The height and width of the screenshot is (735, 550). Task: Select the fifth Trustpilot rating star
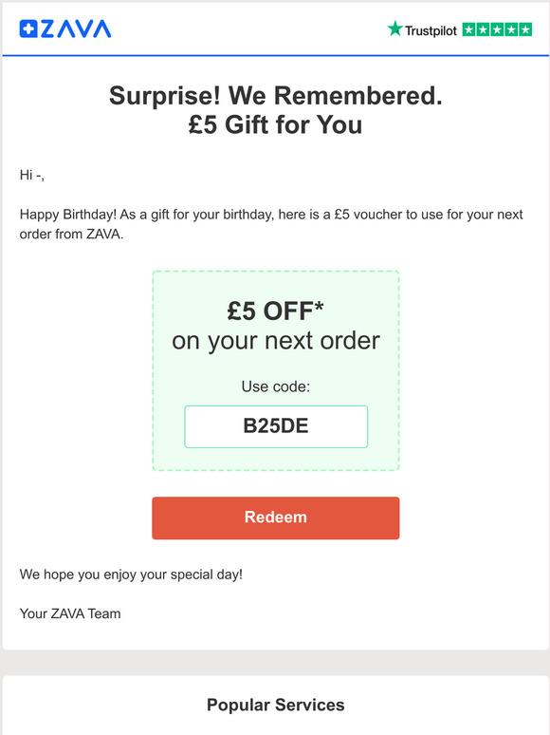coord(525,29)
